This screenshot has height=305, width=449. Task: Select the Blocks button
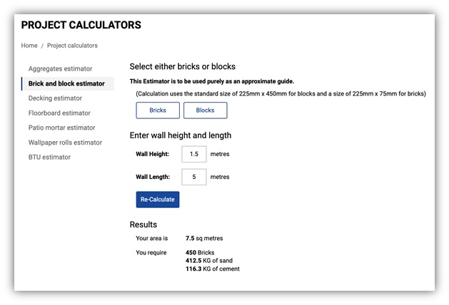205,110
